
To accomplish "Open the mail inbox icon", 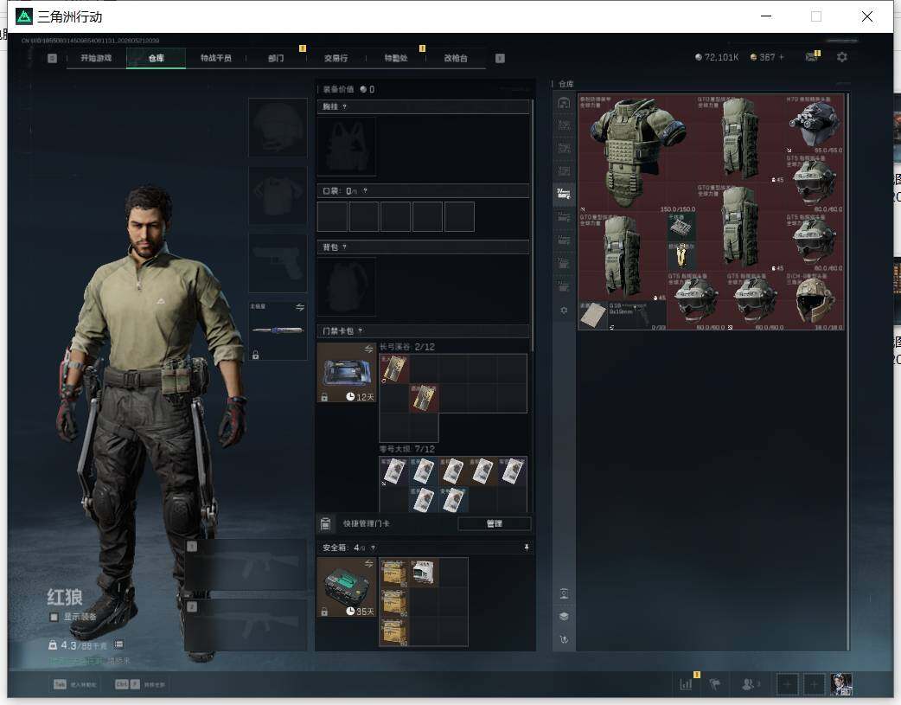I will click(812, 57).
